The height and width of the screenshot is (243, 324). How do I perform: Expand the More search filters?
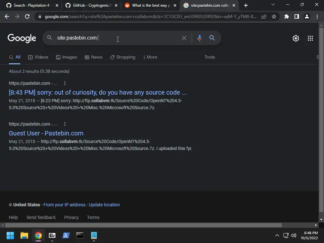coord(150,57)
